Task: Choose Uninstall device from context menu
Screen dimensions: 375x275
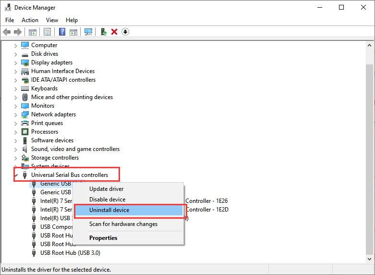Action: pos(128,210)
